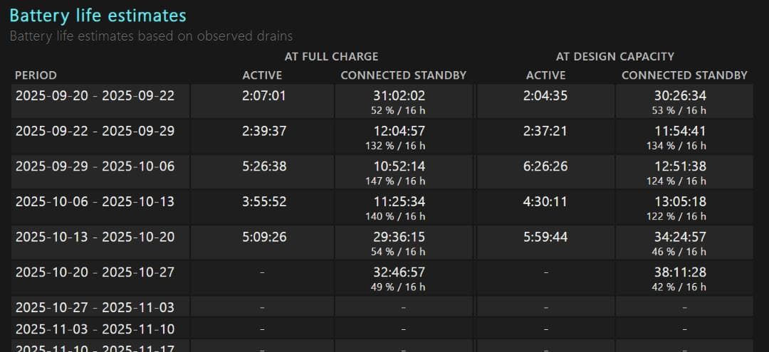Select the period 2025-09-29 - 2025-10-06 cell
This screenshot has height=352, width=769.
coord(95,166)
